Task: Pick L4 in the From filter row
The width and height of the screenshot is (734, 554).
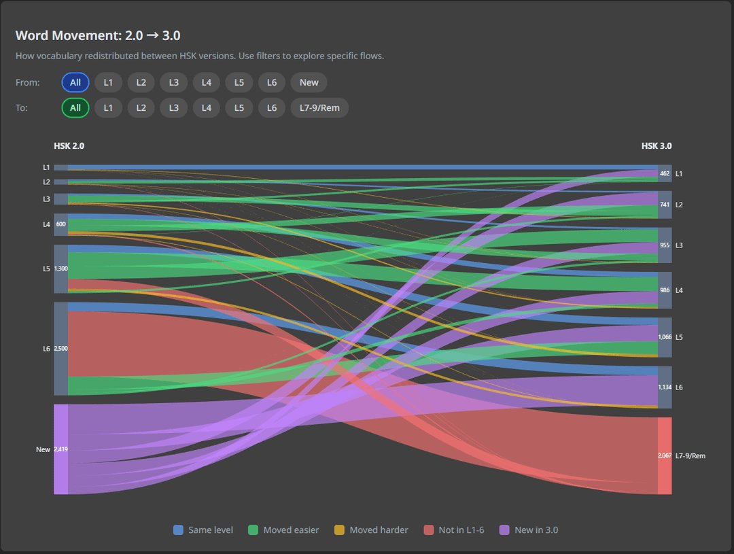Action: pos(206,82)
